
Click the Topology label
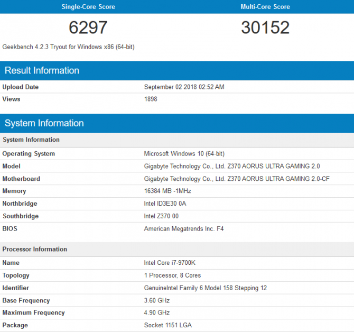coord(16,275)
